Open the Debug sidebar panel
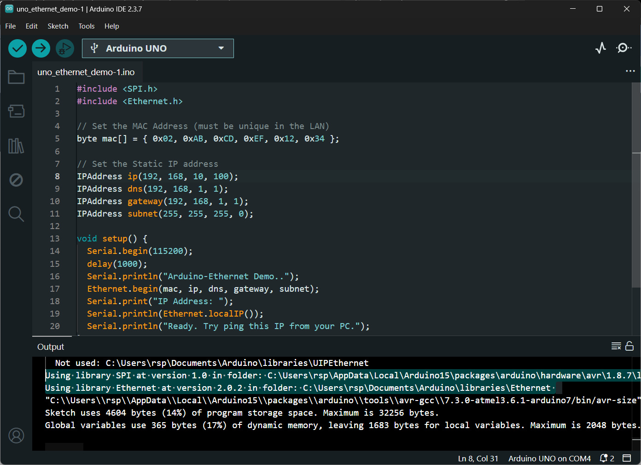The height and width of the screenshot is (465, 641). click(16, 180)
